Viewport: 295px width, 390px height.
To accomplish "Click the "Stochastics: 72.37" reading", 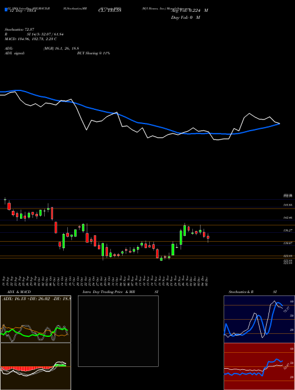I will tap(19, 30).
